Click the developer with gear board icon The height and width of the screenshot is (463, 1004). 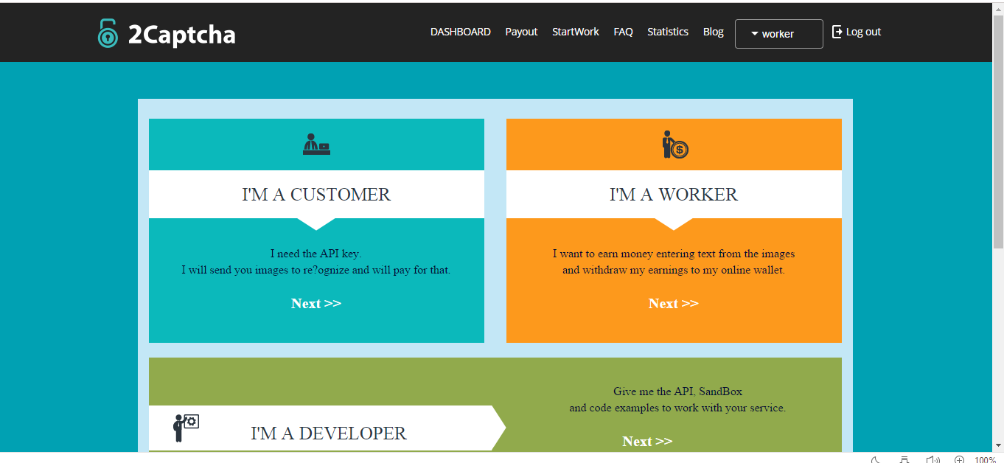186,428
